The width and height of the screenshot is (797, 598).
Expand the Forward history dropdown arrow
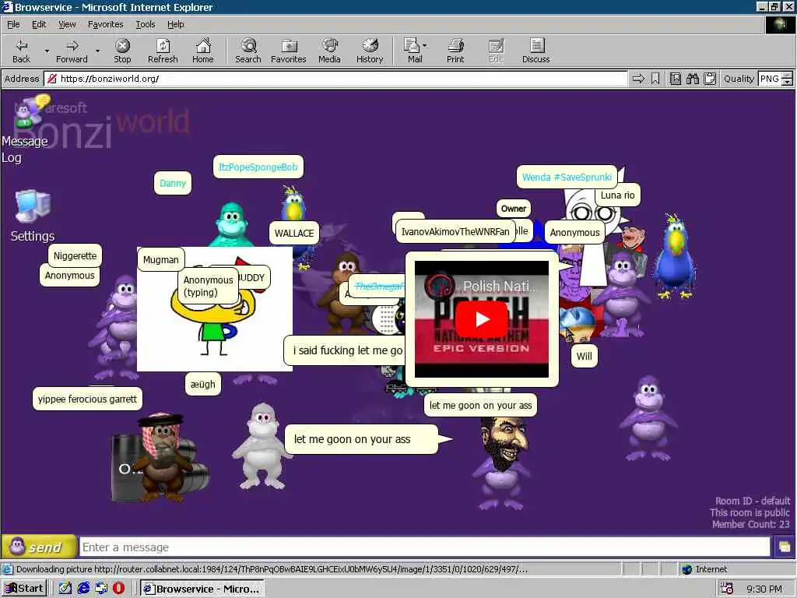click(x=97, y=51)
